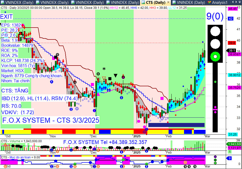Click the magenta square marker in late January
The height and width of the screenshot is (169, 242).
click(x=162, y=98)
